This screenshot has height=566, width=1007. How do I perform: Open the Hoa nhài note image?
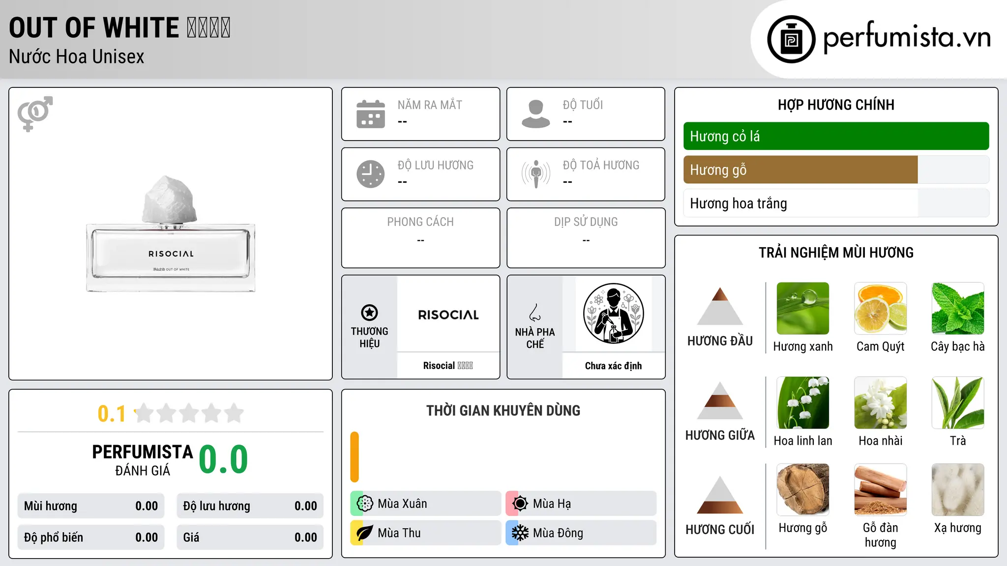[x=881, y=403]
